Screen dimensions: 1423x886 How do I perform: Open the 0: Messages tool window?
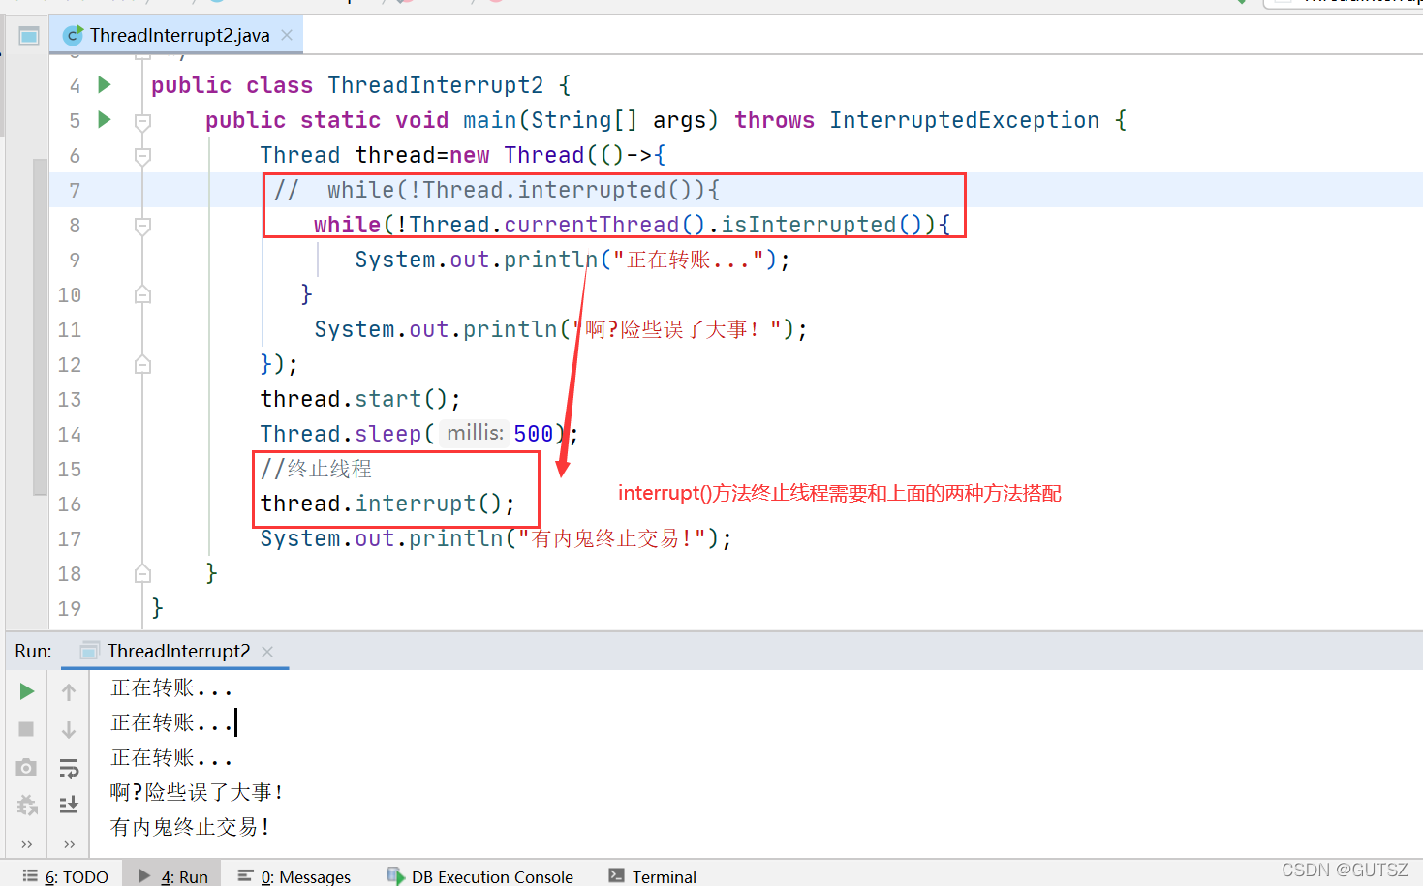pos(294,875)
